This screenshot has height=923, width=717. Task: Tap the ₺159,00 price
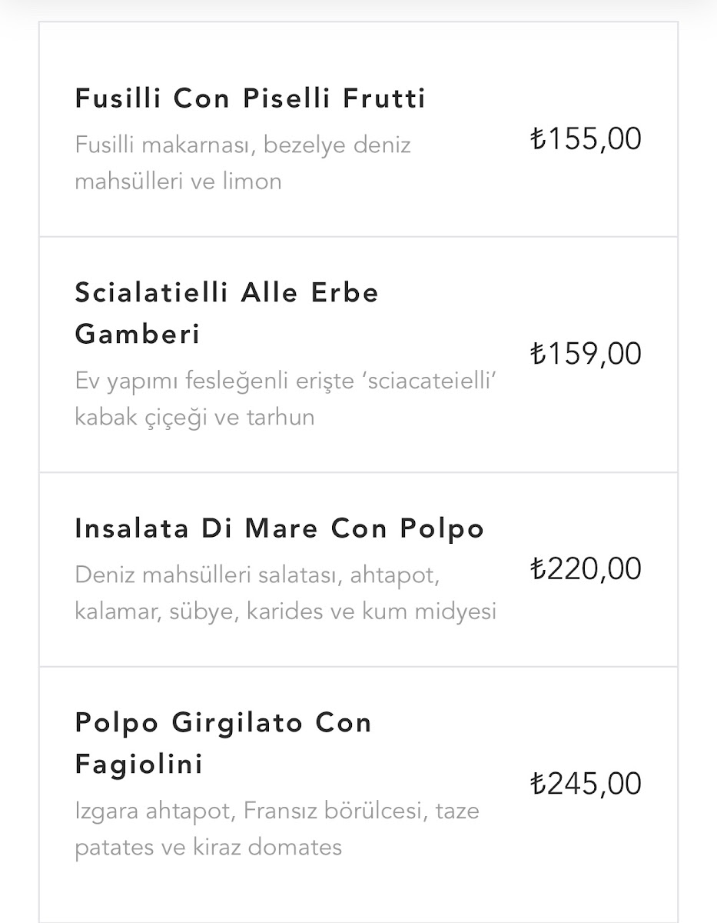coord(586,354)
